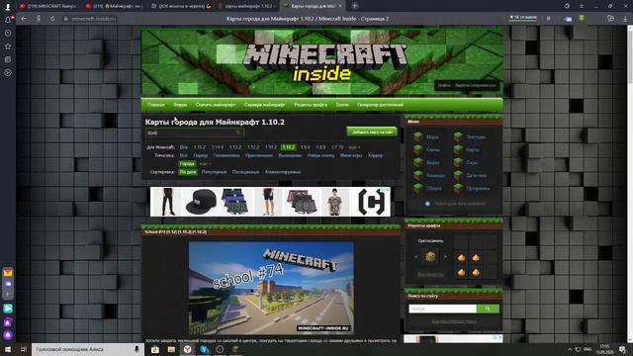Open the Alice assistant icon in browser sidebar
The image size is (633, 356).
point(8,335)
